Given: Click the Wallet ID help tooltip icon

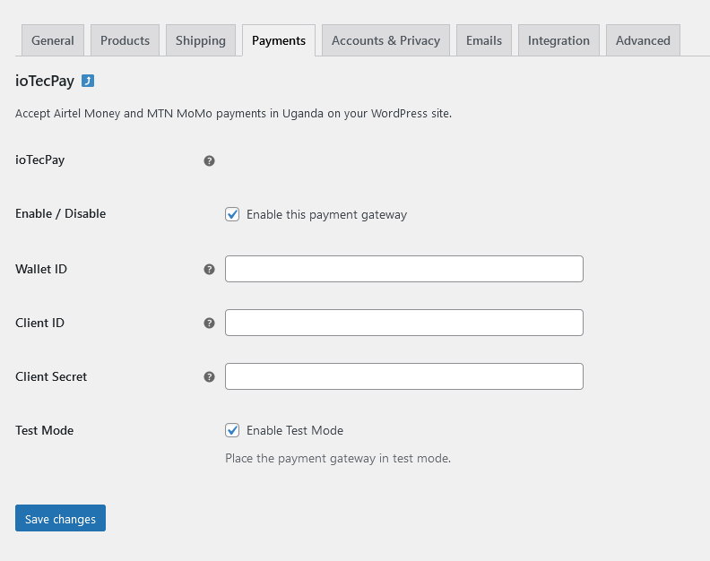Looking at the screenshot, I should tap(209, 269).
